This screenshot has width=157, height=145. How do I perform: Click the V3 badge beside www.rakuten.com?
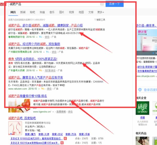[x=43, y=89]
